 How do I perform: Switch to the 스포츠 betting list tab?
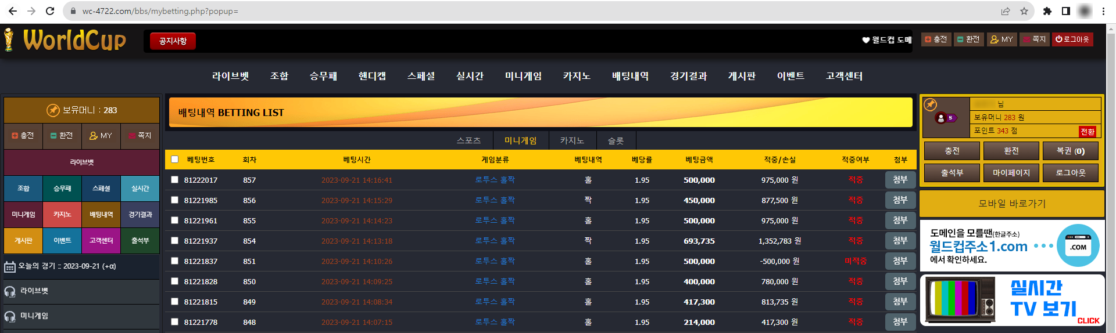(x=468, y=140)
